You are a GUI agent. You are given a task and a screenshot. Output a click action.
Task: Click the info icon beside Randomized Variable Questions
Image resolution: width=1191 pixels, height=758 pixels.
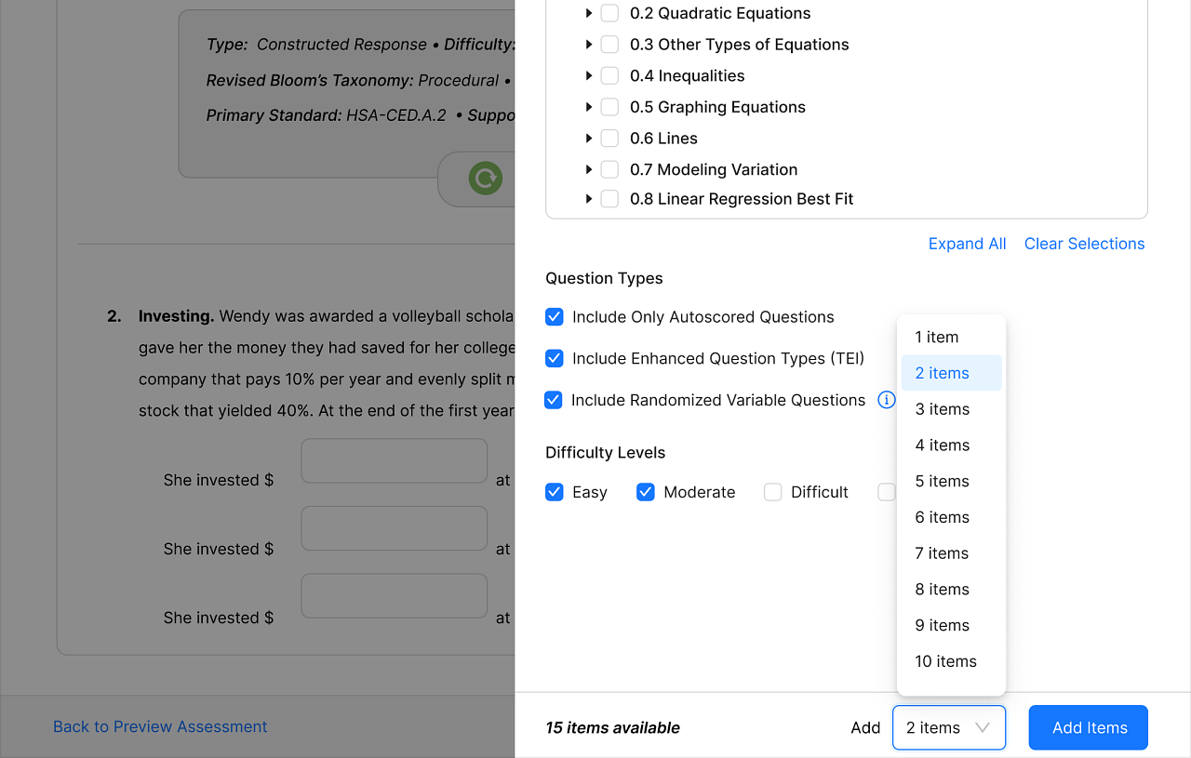[886, 400]
